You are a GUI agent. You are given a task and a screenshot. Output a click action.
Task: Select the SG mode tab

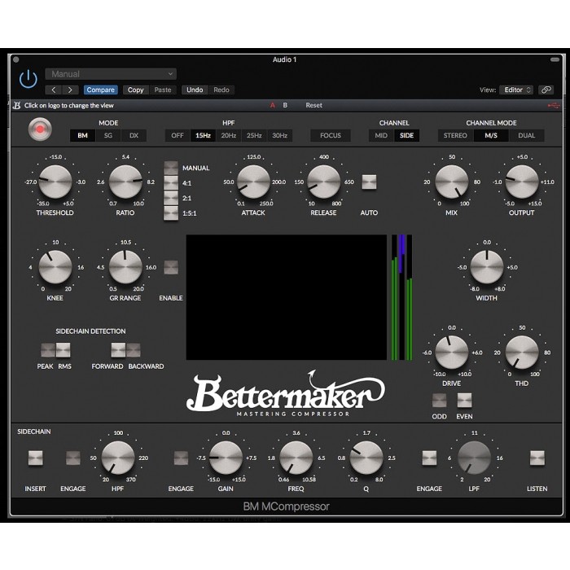tap(107, 135)
